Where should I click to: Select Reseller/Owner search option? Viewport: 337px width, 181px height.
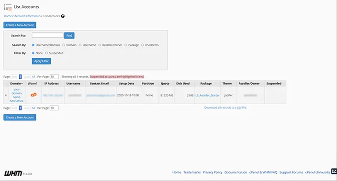pyautogui.click(x=100, y=45)
